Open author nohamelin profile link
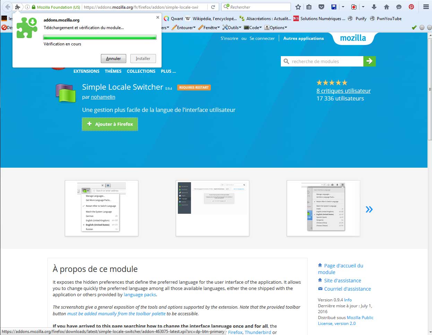432x335 pixels. tap(103, 97)
